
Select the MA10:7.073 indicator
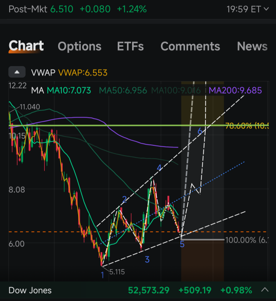click(x=69, y=90)
